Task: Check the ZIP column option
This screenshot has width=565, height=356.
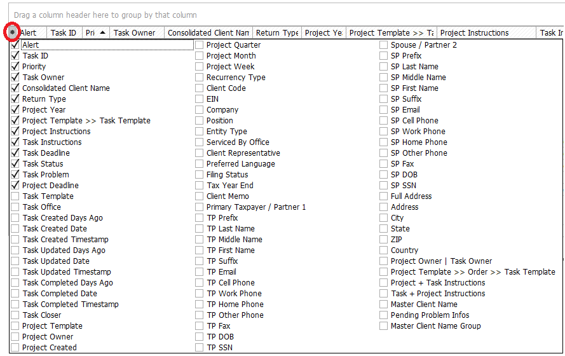Action: (x=384, y=240)
